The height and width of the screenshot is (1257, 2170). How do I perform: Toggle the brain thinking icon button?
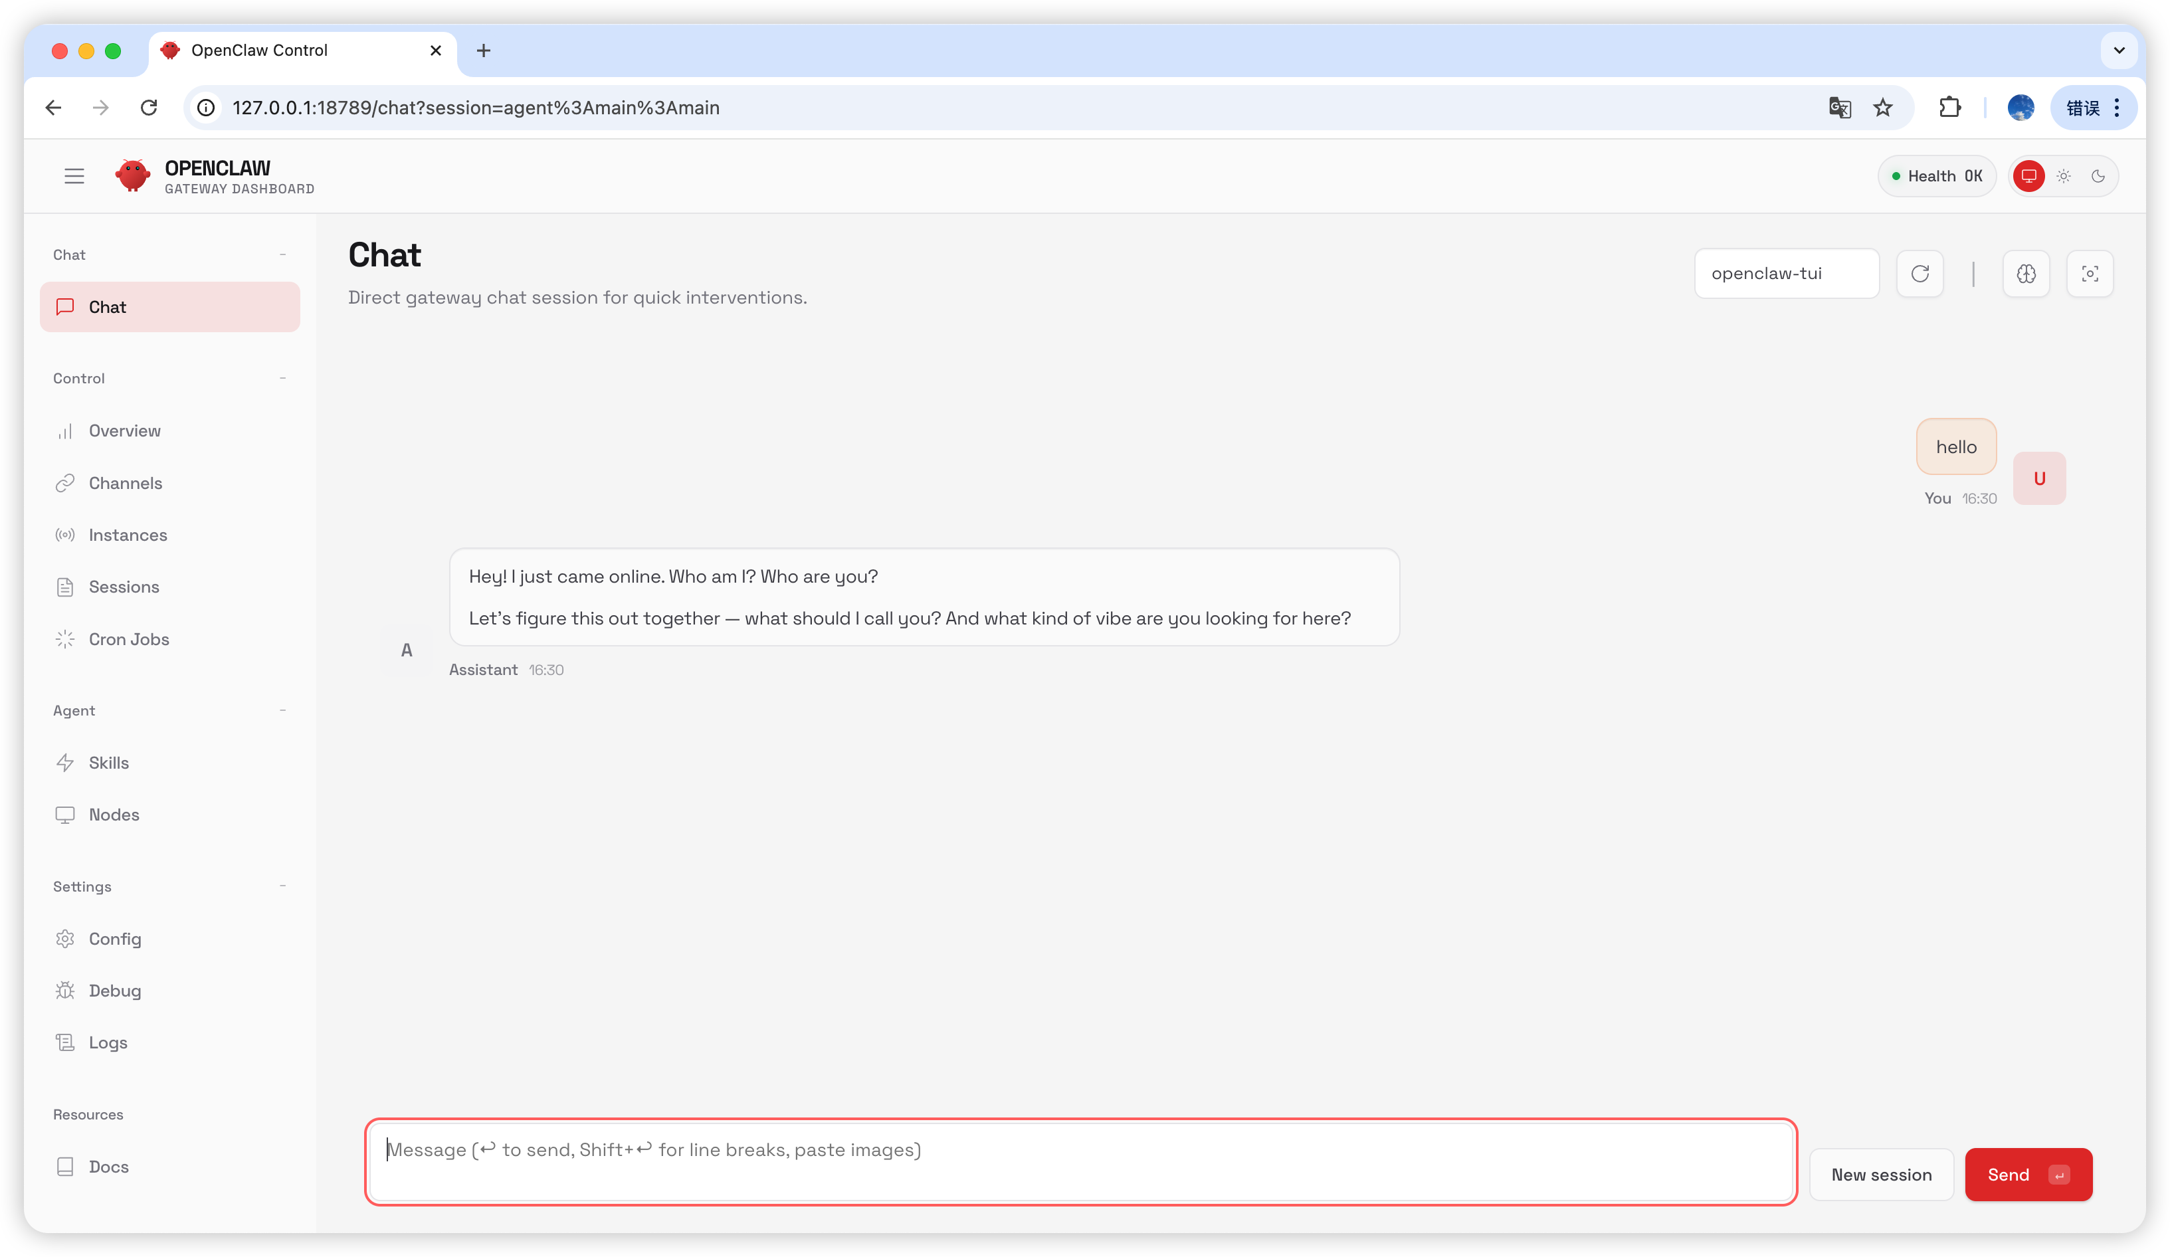click(2025, 274)
